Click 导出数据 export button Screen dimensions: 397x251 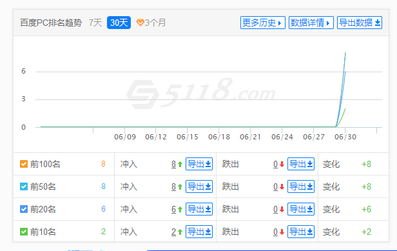click(x=359, y=23)
